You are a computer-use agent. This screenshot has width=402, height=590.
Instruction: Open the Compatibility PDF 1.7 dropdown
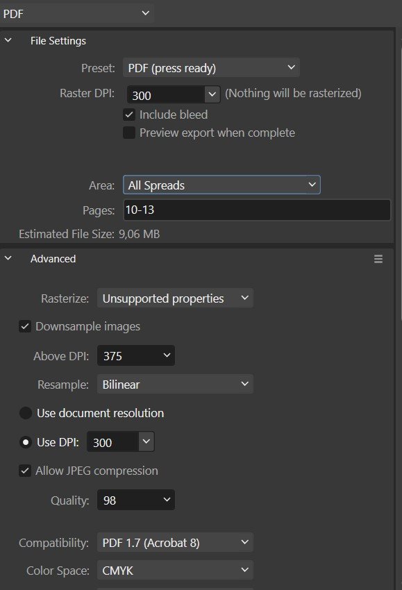[x=175, y=543]
